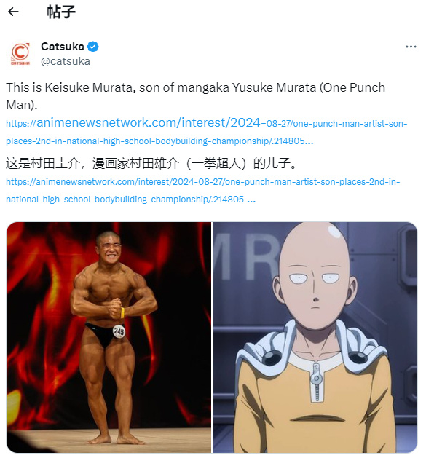Screen dimensions: 426x458
Task: Open the Catsuka display name profile
Action: (62, 47)
